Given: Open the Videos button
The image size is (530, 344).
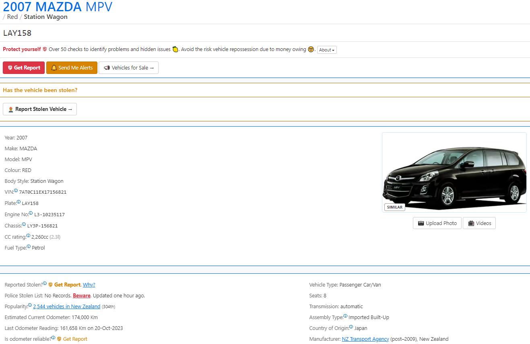Looking at the screenshot, I should 479,223.
